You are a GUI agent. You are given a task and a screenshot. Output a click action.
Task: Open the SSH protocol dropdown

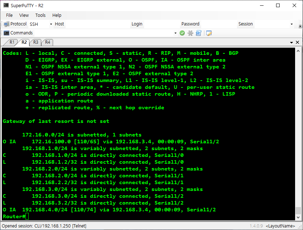(x=51, y=24)
